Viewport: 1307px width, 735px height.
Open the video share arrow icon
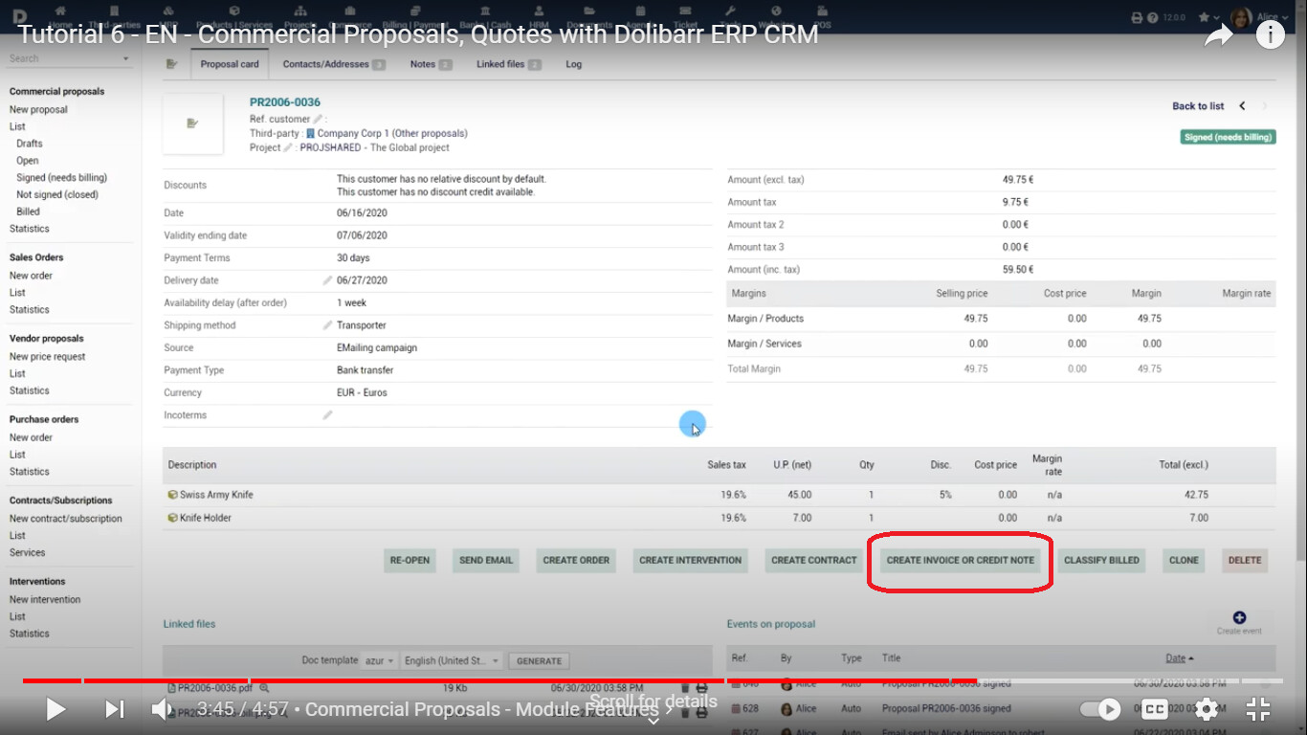pos(1218,36)
